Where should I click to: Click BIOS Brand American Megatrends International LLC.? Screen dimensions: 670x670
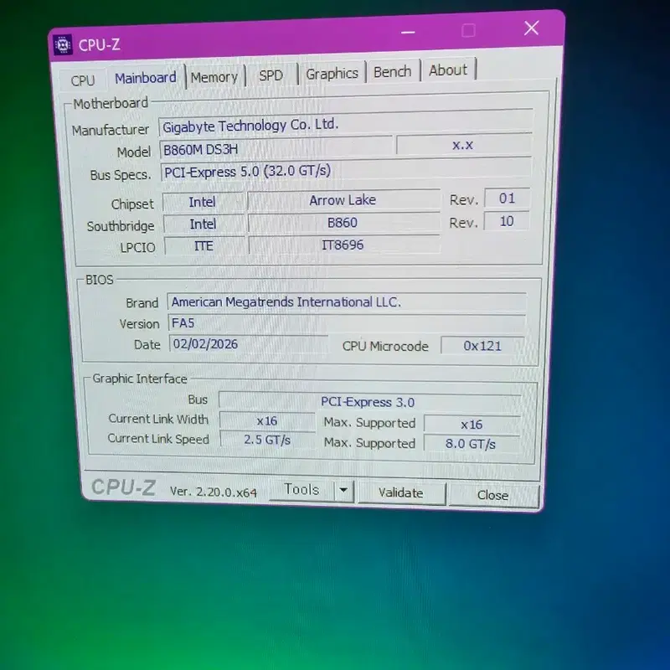347,302
